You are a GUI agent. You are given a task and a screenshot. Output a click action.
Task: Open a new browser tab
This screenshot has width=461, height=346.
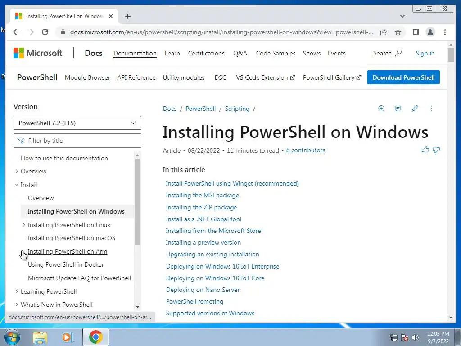pos(127,16)
